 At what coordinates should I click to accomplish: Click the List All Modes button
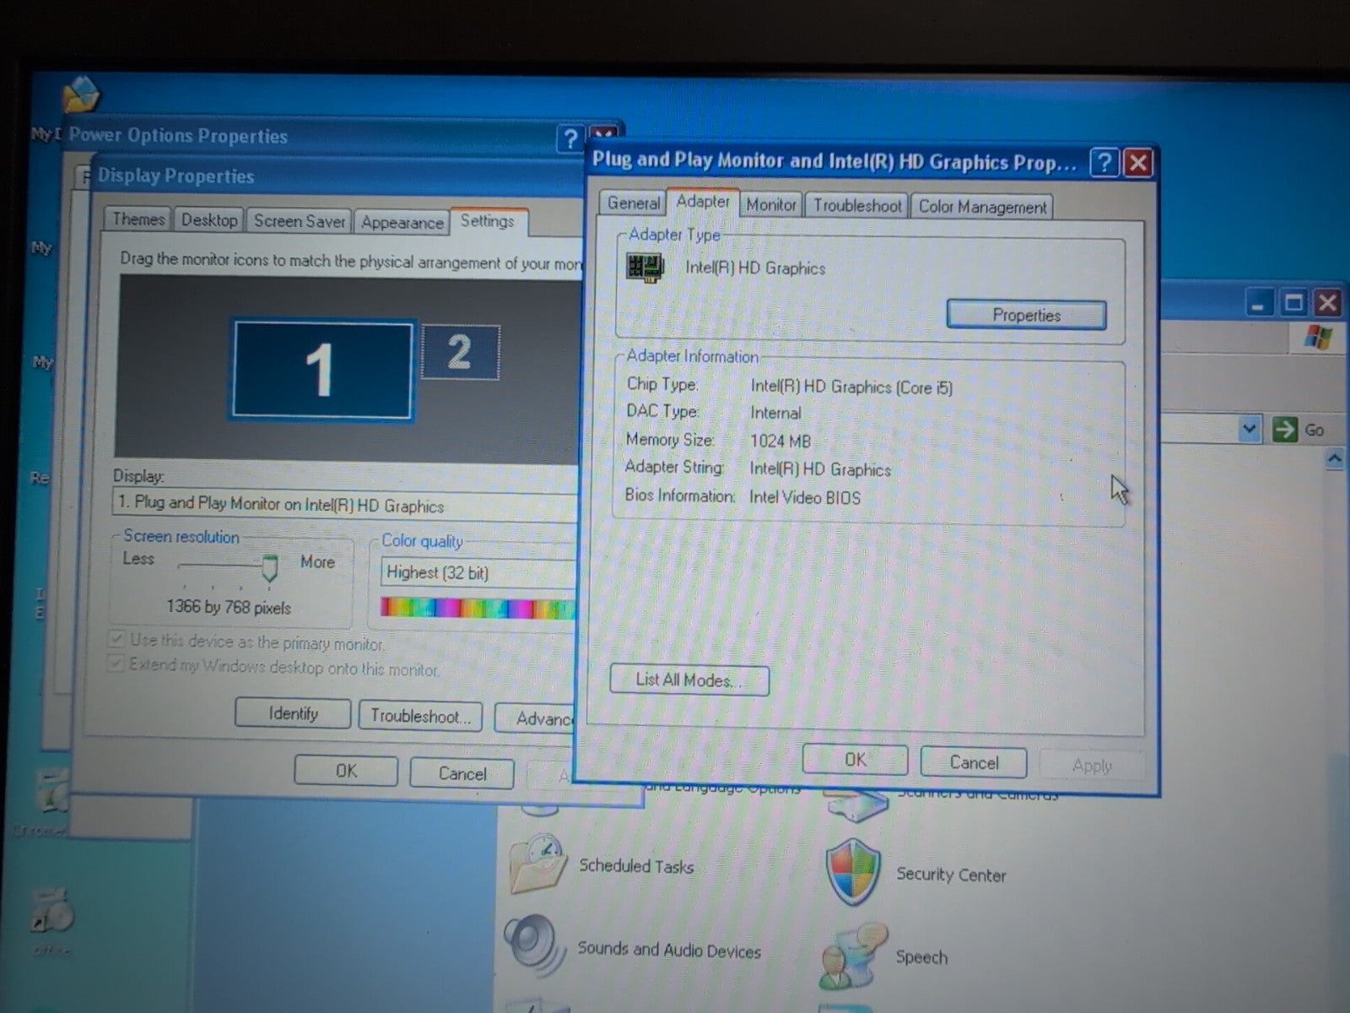[689, 680]
